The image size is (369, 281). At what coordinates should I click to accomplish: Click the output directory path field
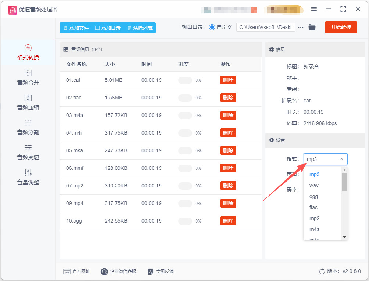coord(265,27)
